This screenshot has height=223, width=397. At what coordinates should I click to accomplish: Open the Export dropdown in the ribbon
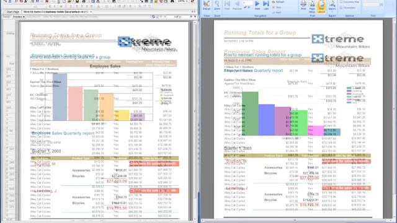[x=332, y=6]
